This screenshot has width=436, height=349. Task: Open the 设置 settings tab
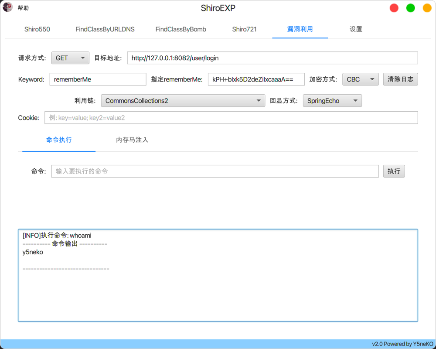click(356, 29)
